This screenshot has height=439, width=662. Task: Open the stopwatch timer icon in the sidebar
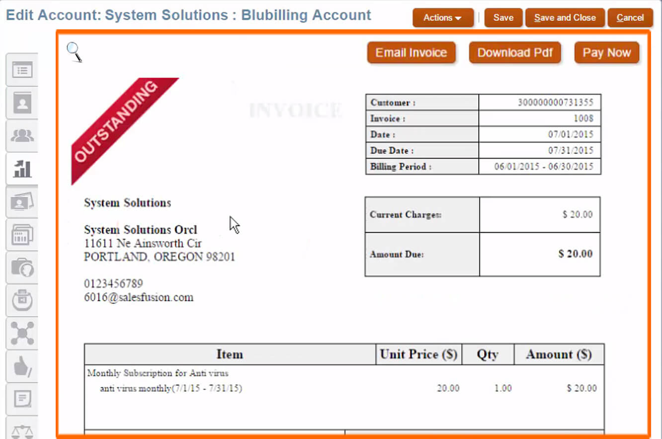pyautogui.click(x=22, y=300)
